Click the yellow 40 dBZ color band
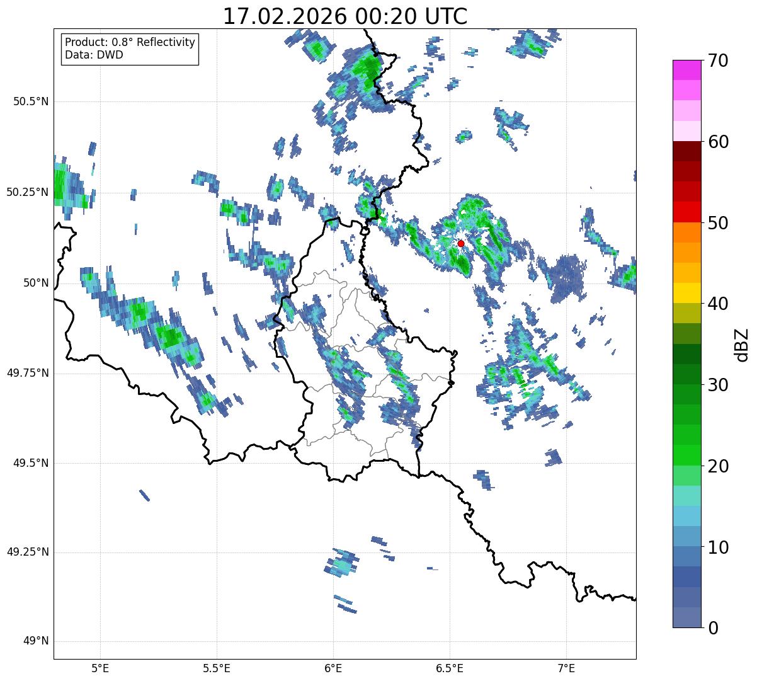This screenshot has height=681, width=757. point(687,294)
